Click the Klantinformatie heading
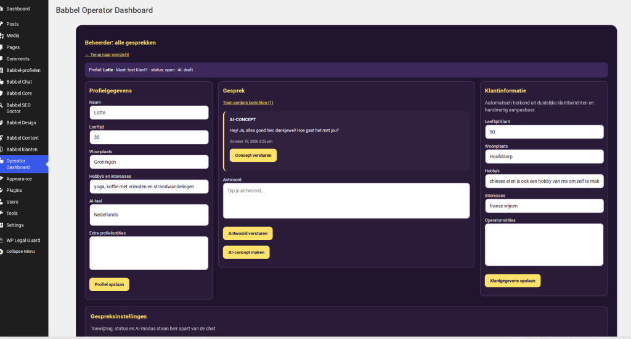631x339 pixels. 505,91
